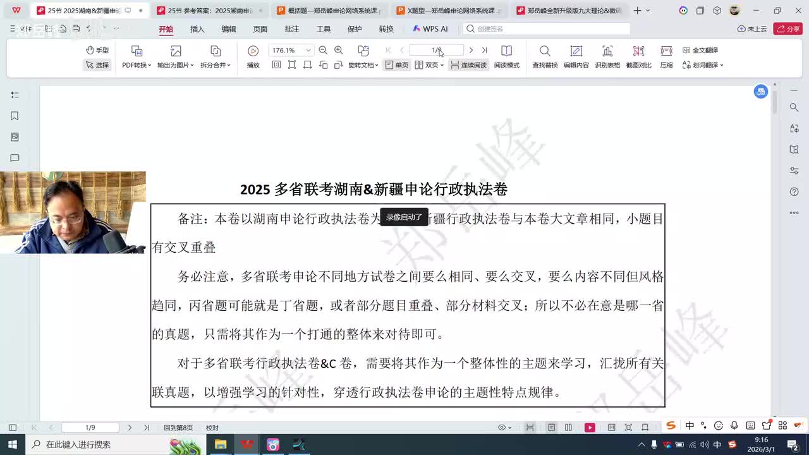This screenshot has height=455, width=809.
Task: Click the 未上云 cloud status
Action: (751, 29)
